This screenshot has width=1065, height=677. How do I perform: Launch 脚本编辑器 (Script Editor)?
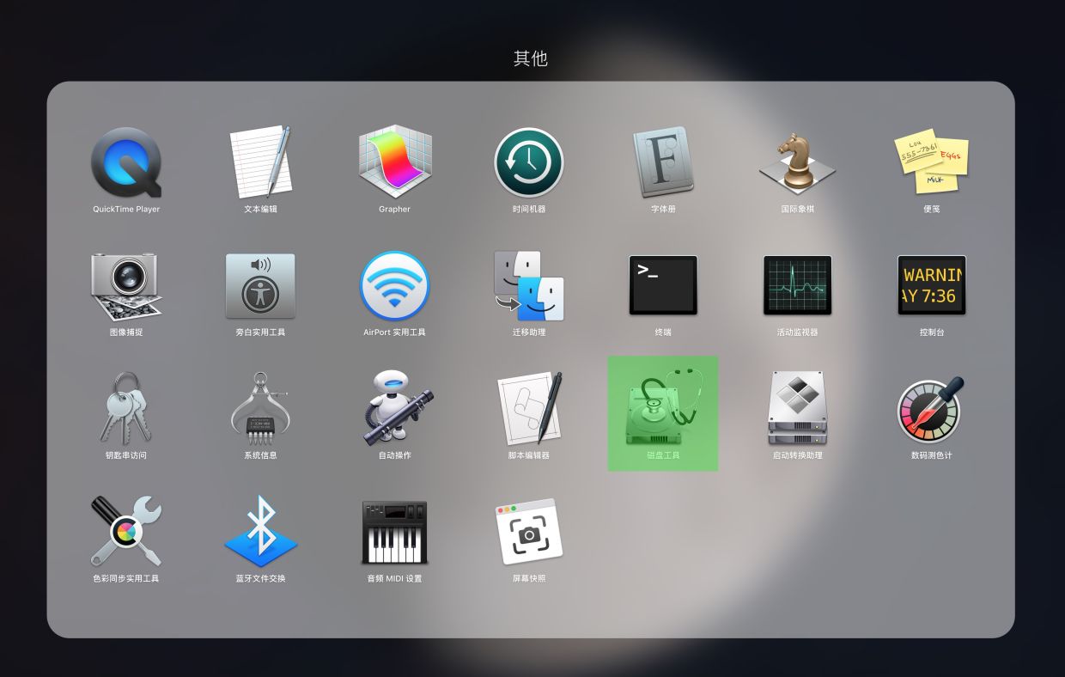[x=529, y=408]
